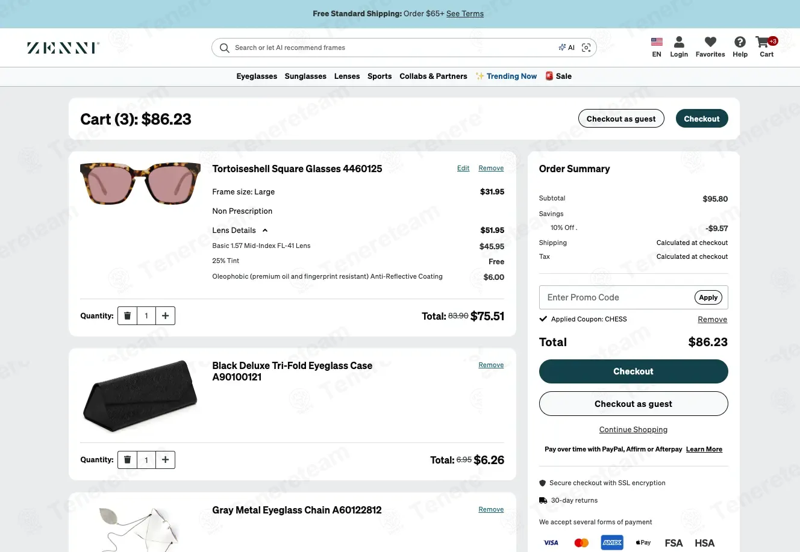Viewport: 800px width, 552px height.
Task: Click the Enter Promo Code field
Action: [x=616, y=297]
